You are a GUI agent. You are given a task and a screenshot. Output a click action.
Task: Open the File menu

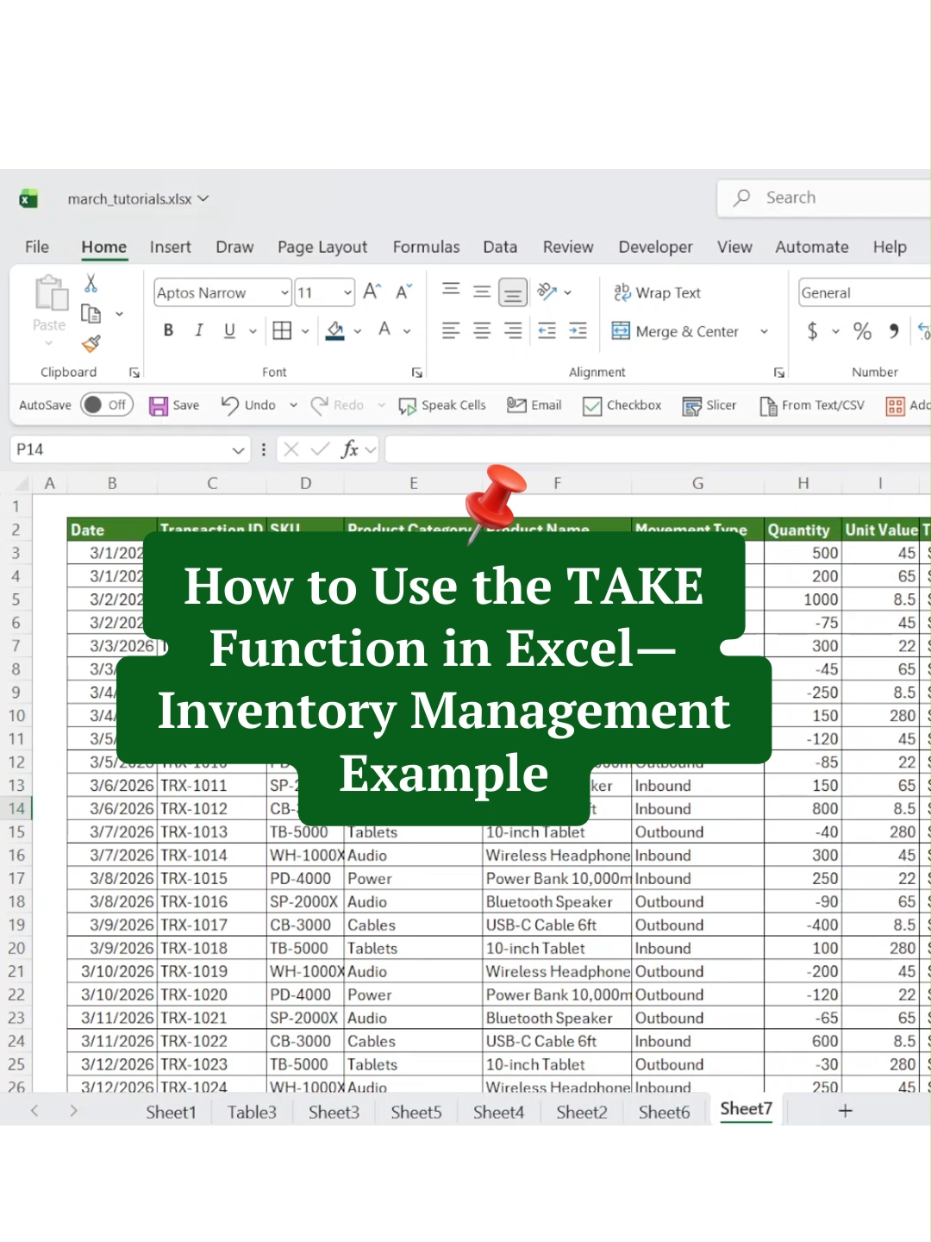click(x=37, y=247)
